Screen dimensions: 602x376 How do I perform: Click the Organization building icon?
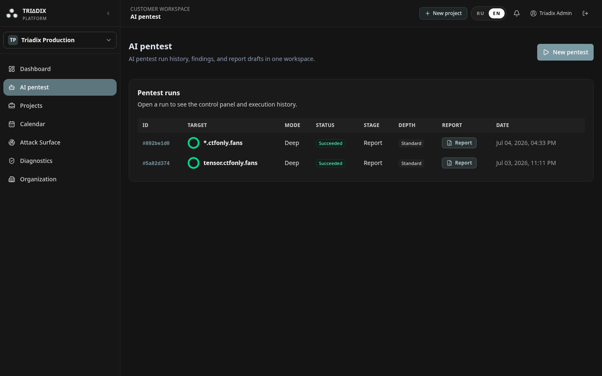click(x=12, y=179)
